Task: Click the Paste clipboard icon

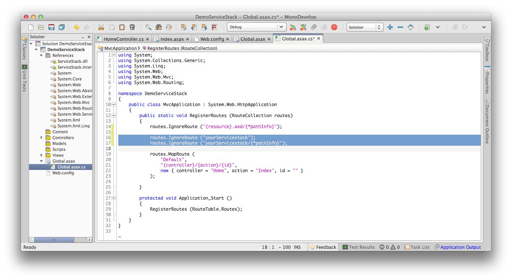Action: pyautogui.click(x=122, y=27)
